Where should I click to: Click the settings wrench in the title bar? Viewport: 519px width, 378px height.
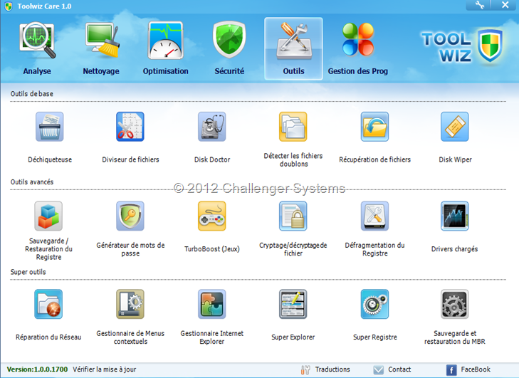(x=479, y=5)
